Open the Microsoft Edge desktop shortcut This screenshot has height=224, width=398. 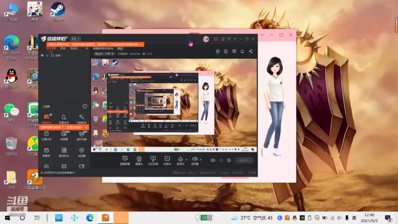tap(11, 47)
